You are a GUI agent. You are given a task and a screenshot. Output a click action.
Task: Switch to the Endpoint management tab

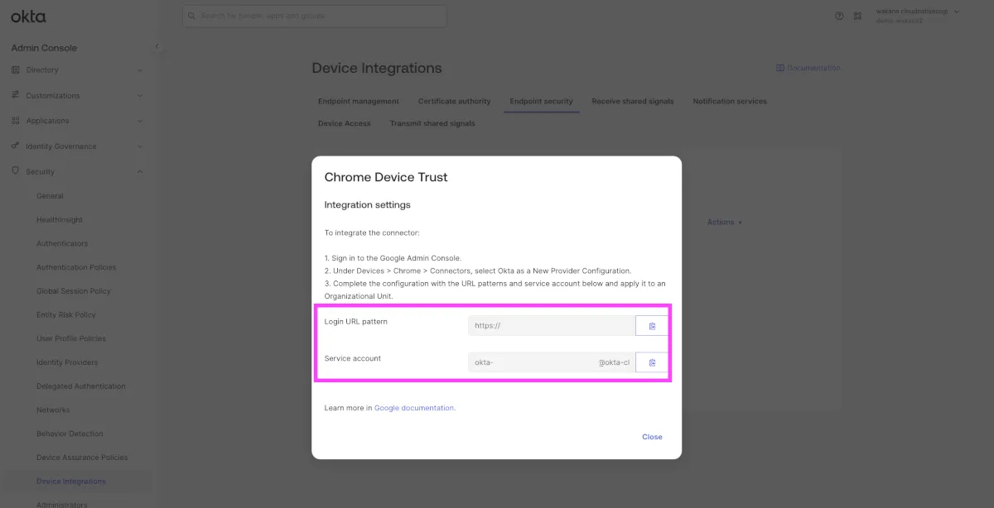pos(359,102)
